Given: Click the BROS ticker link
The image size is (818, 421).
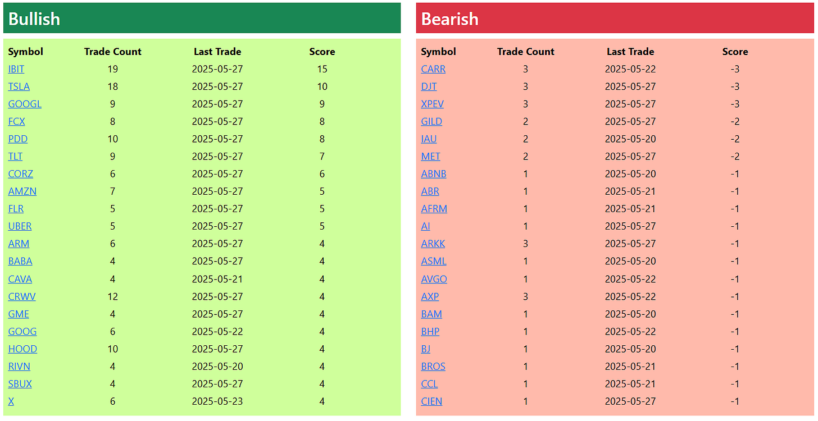Looking at the screenshot, I should coord(433,367).
